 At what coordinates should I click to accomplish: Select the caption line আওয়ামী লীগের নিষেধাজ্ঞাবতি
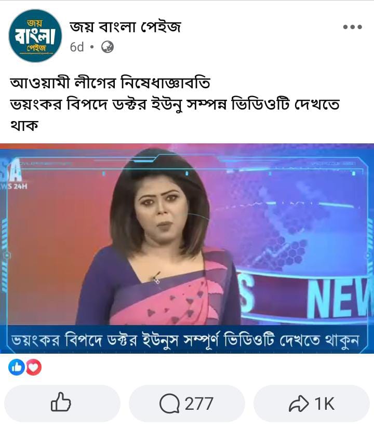click(x=110, y=83)
